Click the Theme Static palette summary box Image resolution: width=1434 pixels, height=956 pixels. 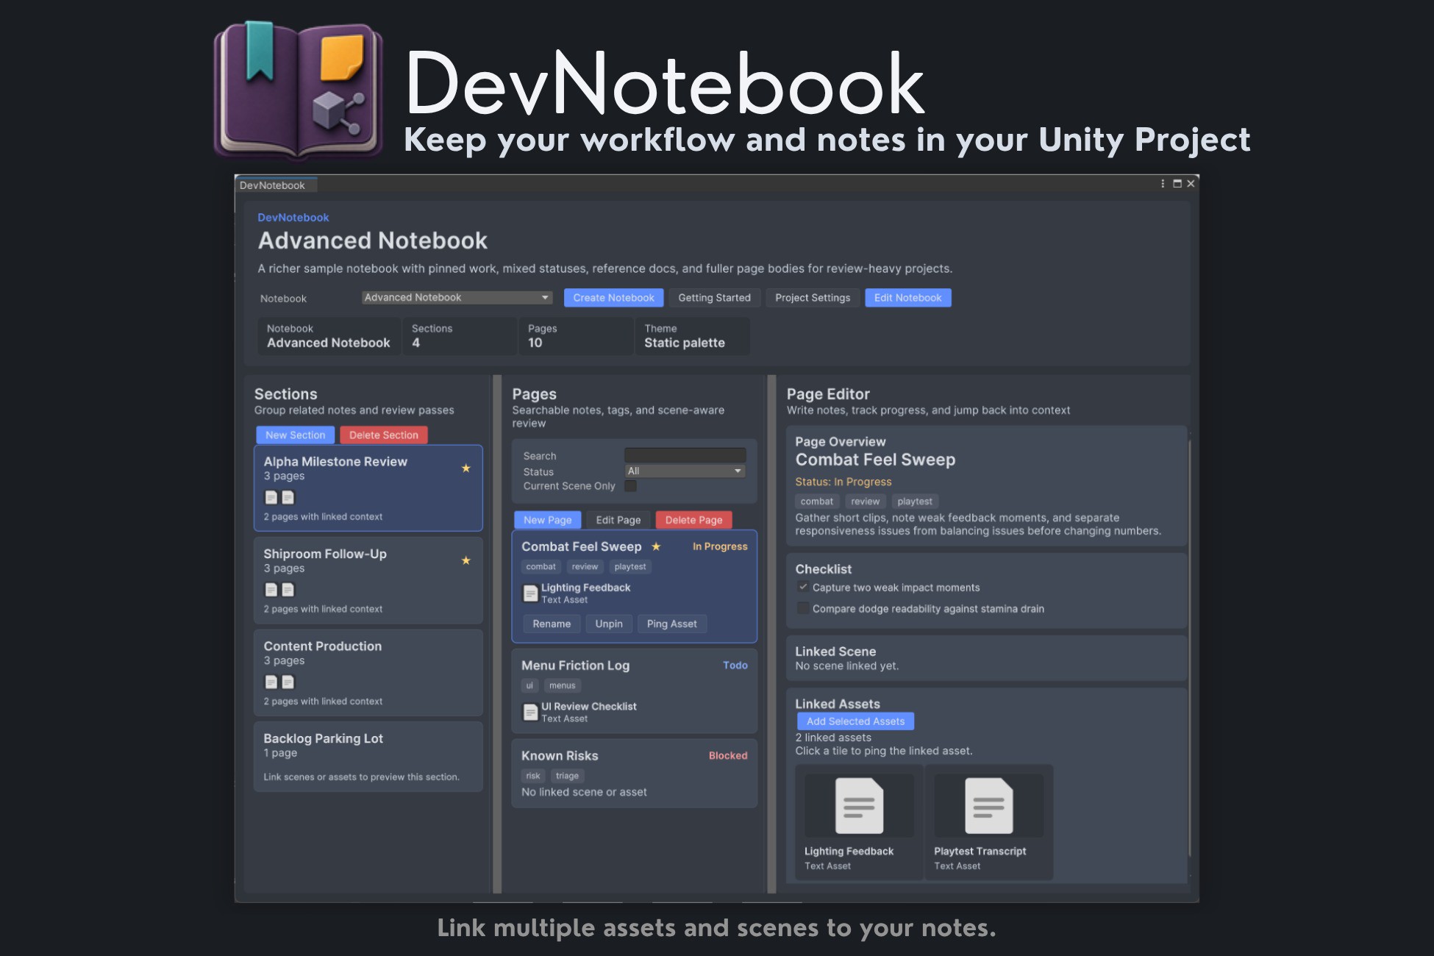coord(692,336)
